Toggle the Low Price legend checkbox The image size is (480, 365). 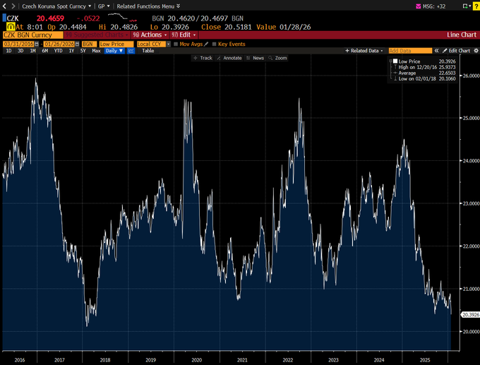[x=395, y=62]
